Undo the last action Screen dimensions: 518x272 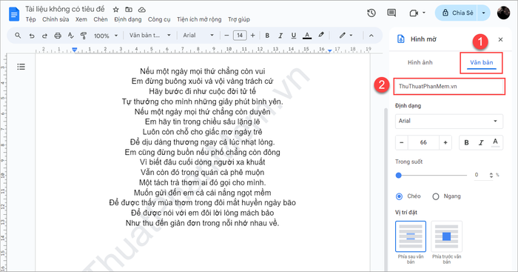point(31,36)
